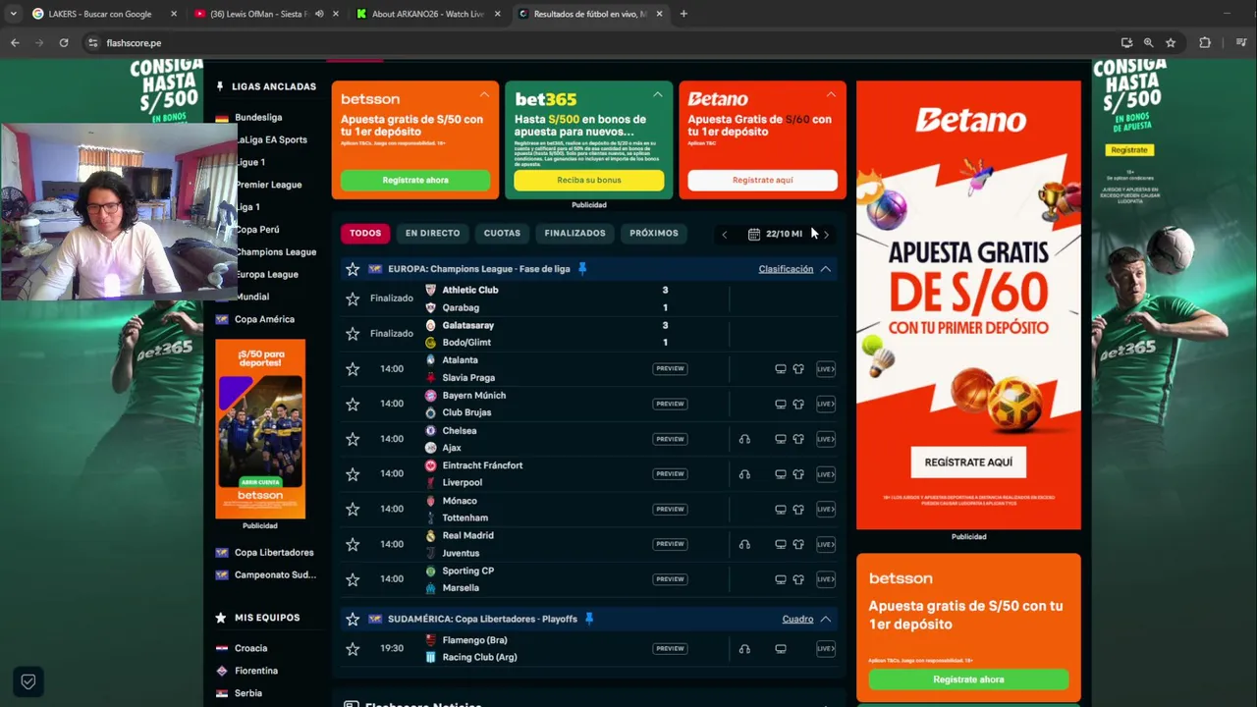Viewport: 1257px width, 707px height.
Task: Open Chrome tab search dropdown
Action: point(13,14)
